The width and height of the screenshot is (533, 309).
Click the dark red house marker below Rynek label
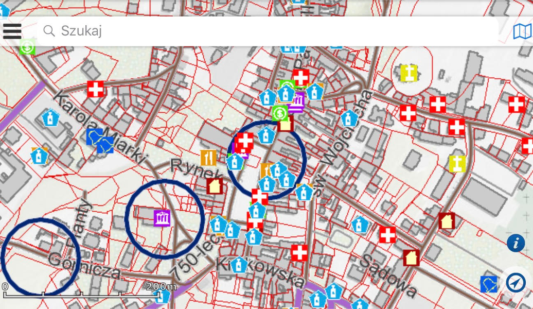tap(215, 185)
